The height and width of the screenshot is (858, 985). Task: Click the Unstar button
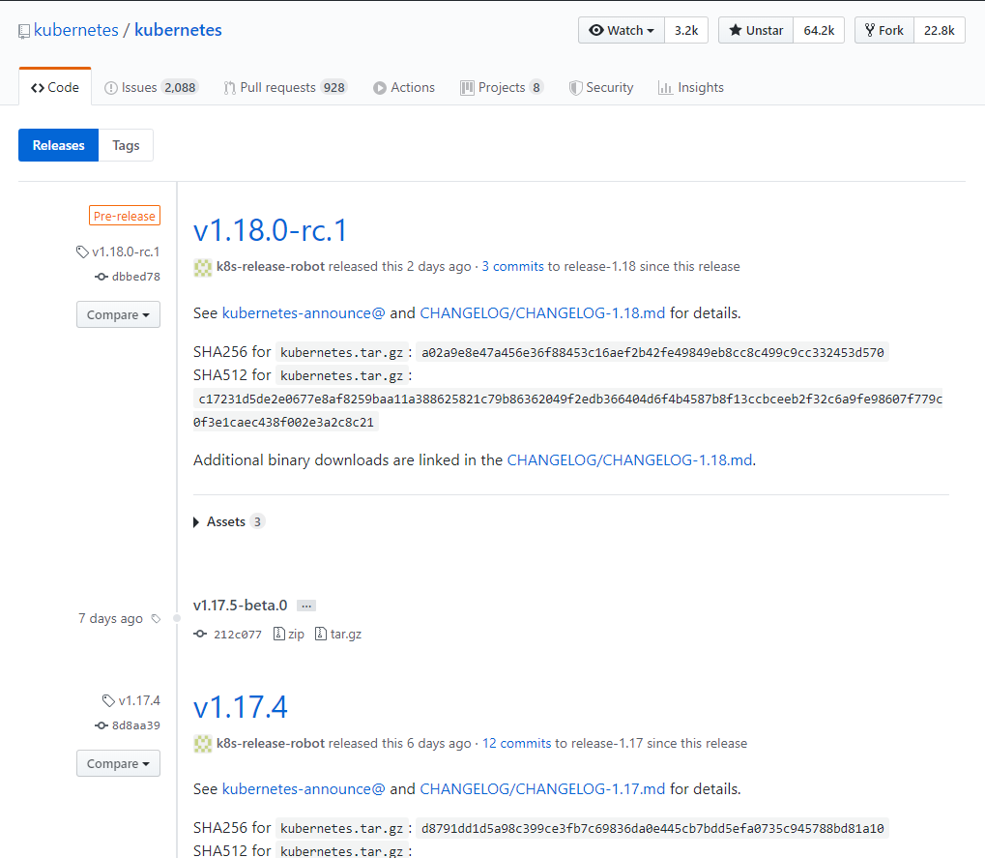pyautogui.click(x=756, y=30)
